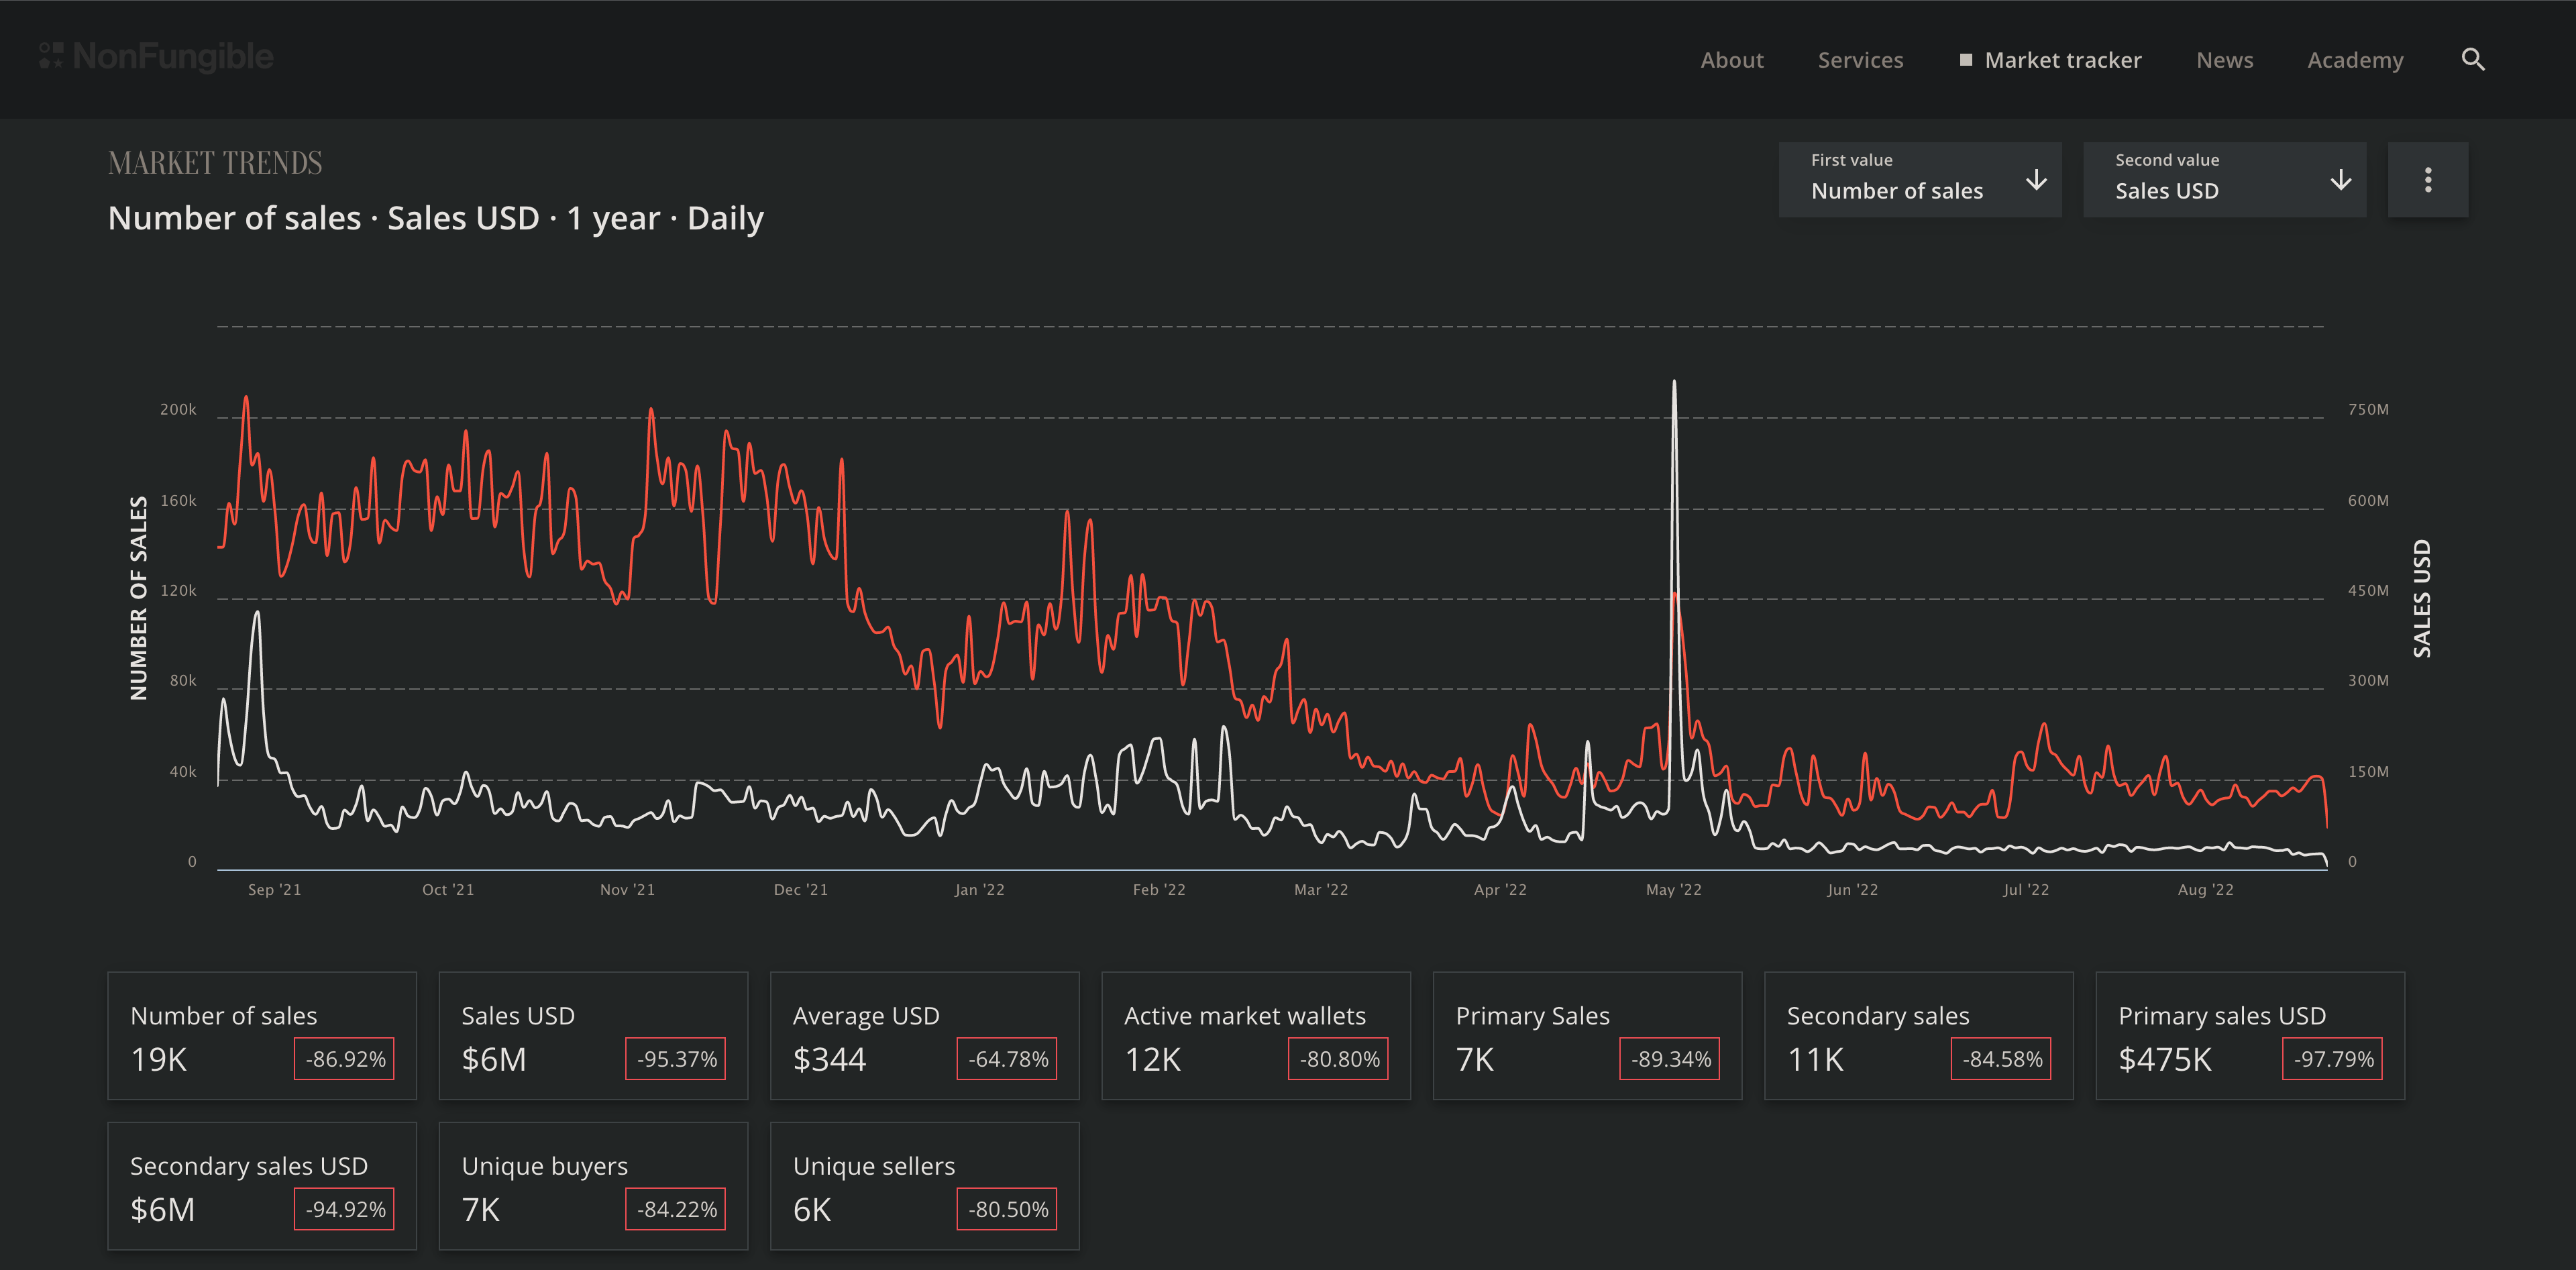
Task: Open the About menu item
Action: click(x=1731, y=60)
